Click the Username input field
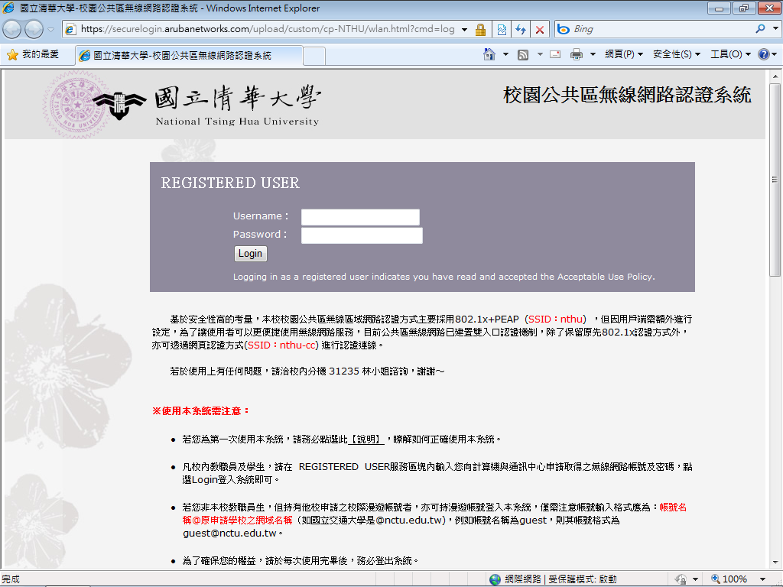The height and width of the screenshot is (587, 783). [360, 217]
